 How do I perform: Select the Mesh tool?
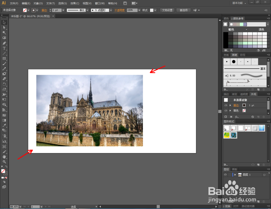pos(4,115)
